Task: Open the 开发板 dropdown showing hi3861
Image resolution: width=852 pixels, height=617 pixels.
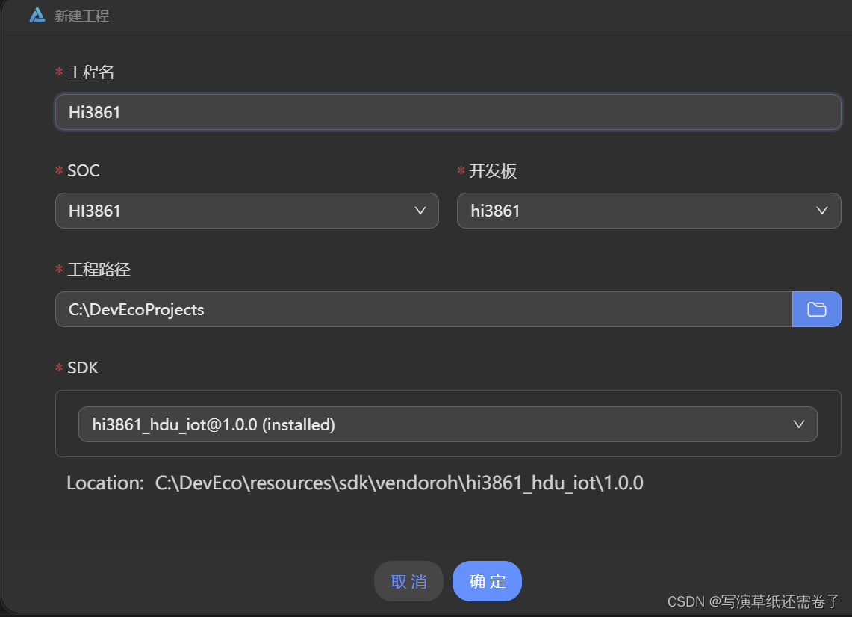Action: [649, 211]
